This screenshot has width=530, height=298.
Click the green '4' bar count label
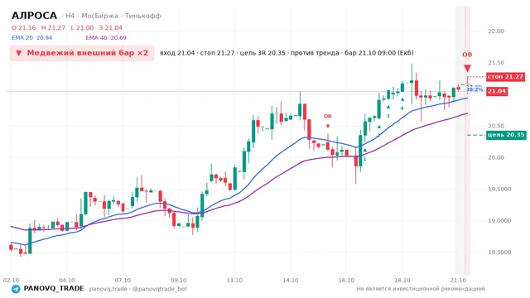[402, 108]
